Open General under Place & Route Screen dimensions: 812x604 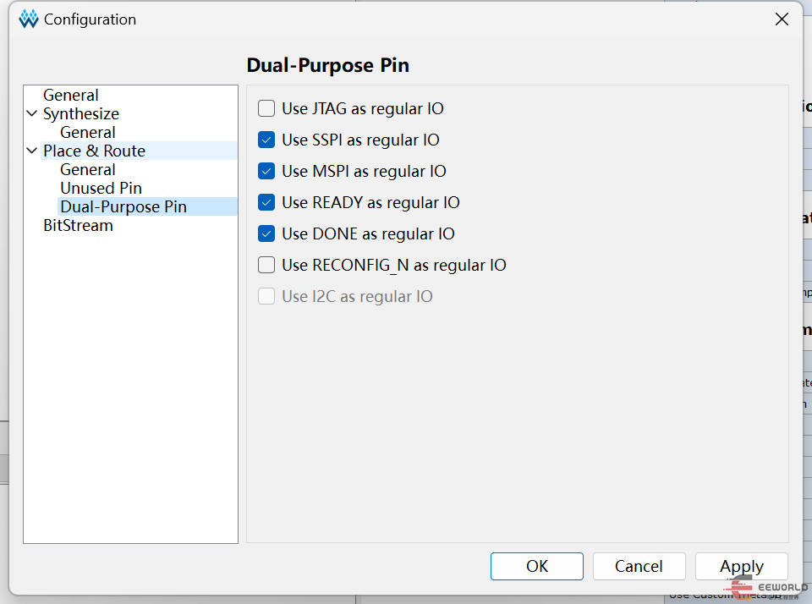(87, 170)
